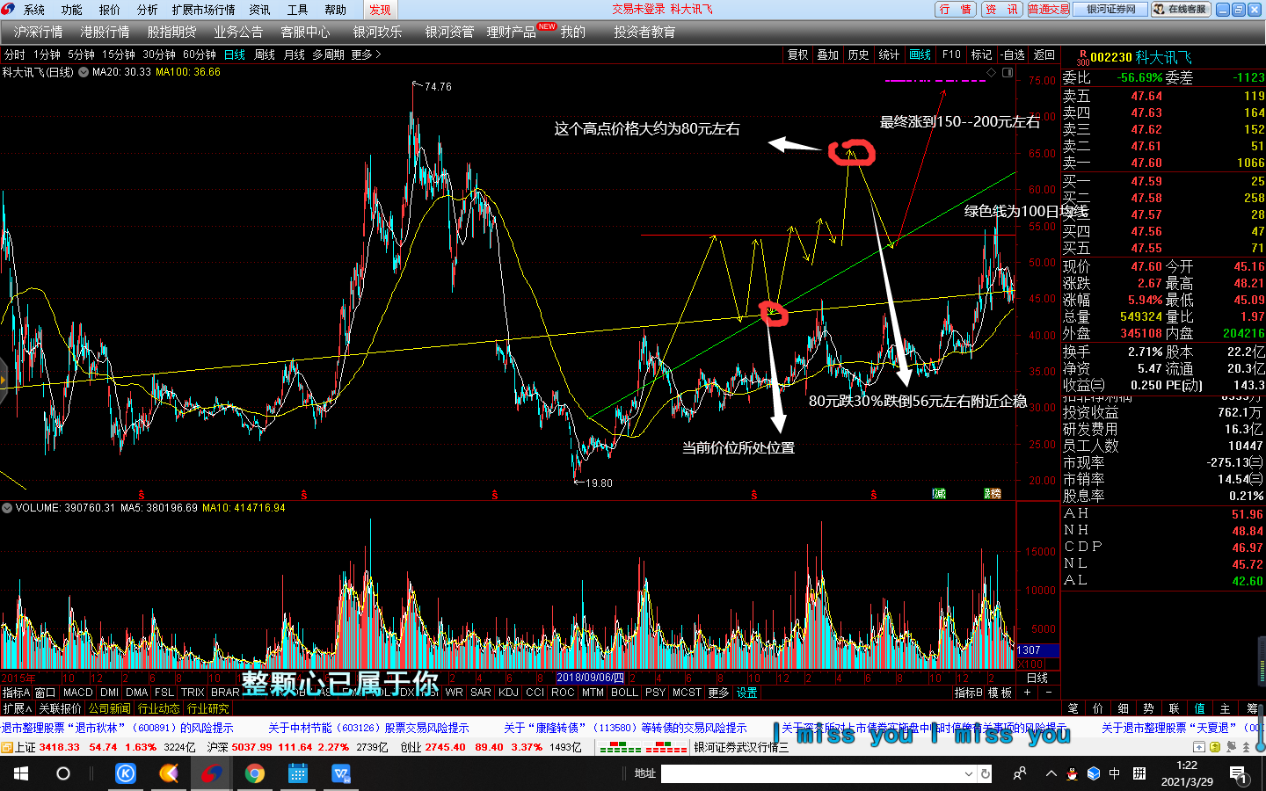1266x791 pixels.
Task: Open the 银河证券网 link
Action: [x=1111, y=9]
